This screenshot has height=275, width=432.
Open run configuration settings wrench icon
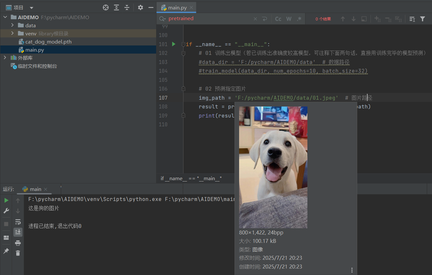[x=6, y=211]
